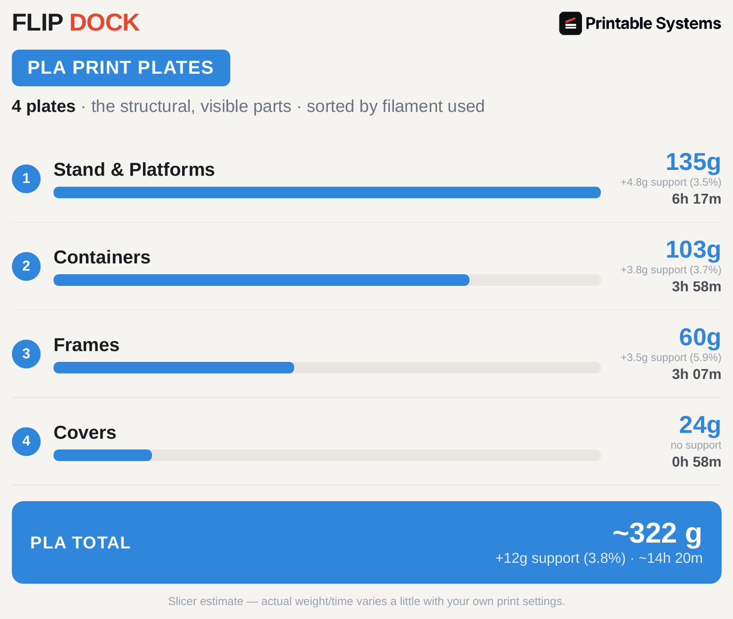Select the Covers plate name
The height and width of the screenshot is (619, 733).
85,432
